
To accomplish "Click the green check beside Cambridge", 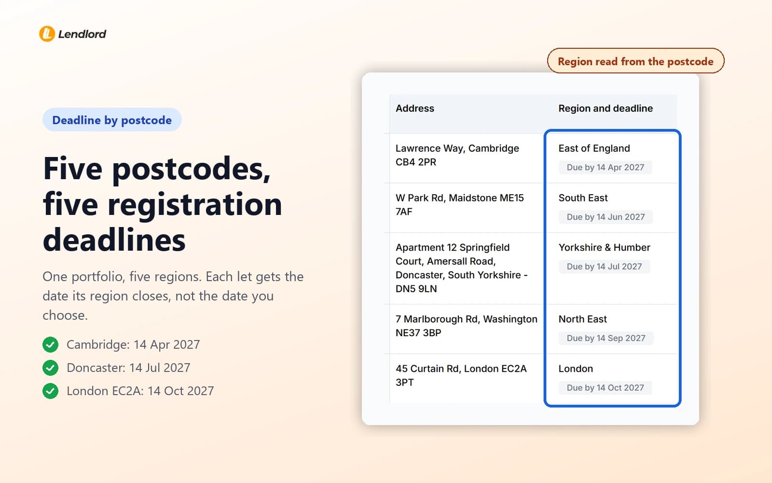I will [x=50, y=344].
